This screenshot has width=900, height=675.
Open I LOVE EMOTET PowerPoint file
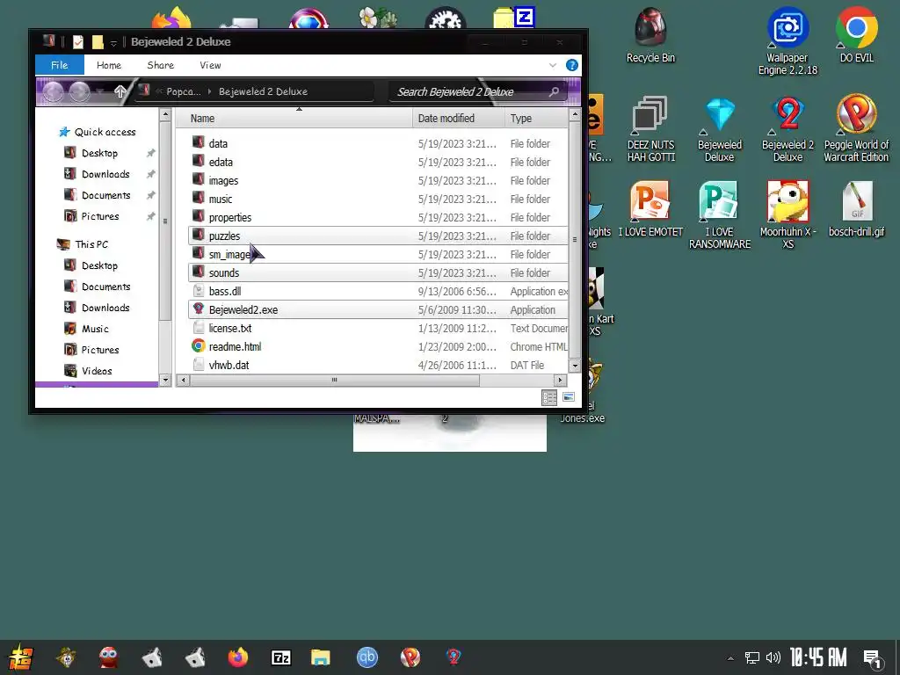650,209
